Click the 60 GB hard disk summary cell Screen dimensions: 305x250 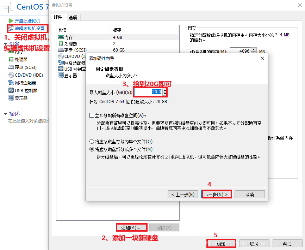(119, 50)
